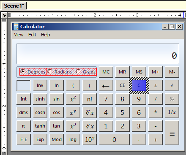Switch to the Scene1 tab
This screenshot has width=186, height=155.
tap(14, 6)
